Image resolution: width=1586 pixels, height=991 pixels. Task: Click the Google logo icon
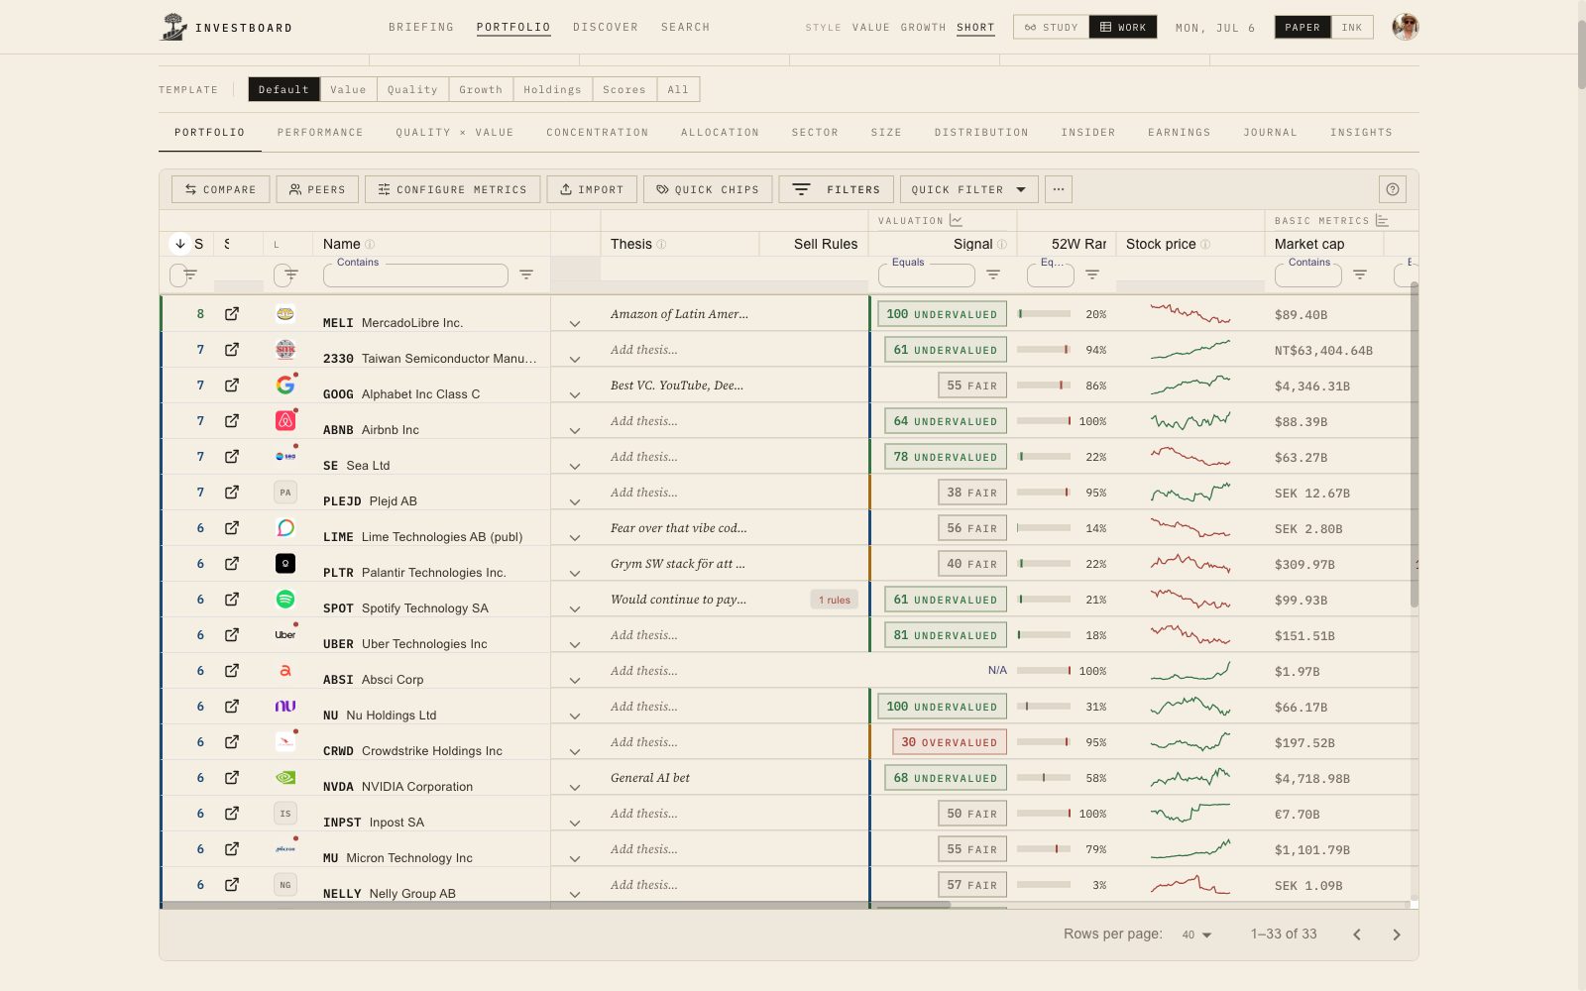285,385
